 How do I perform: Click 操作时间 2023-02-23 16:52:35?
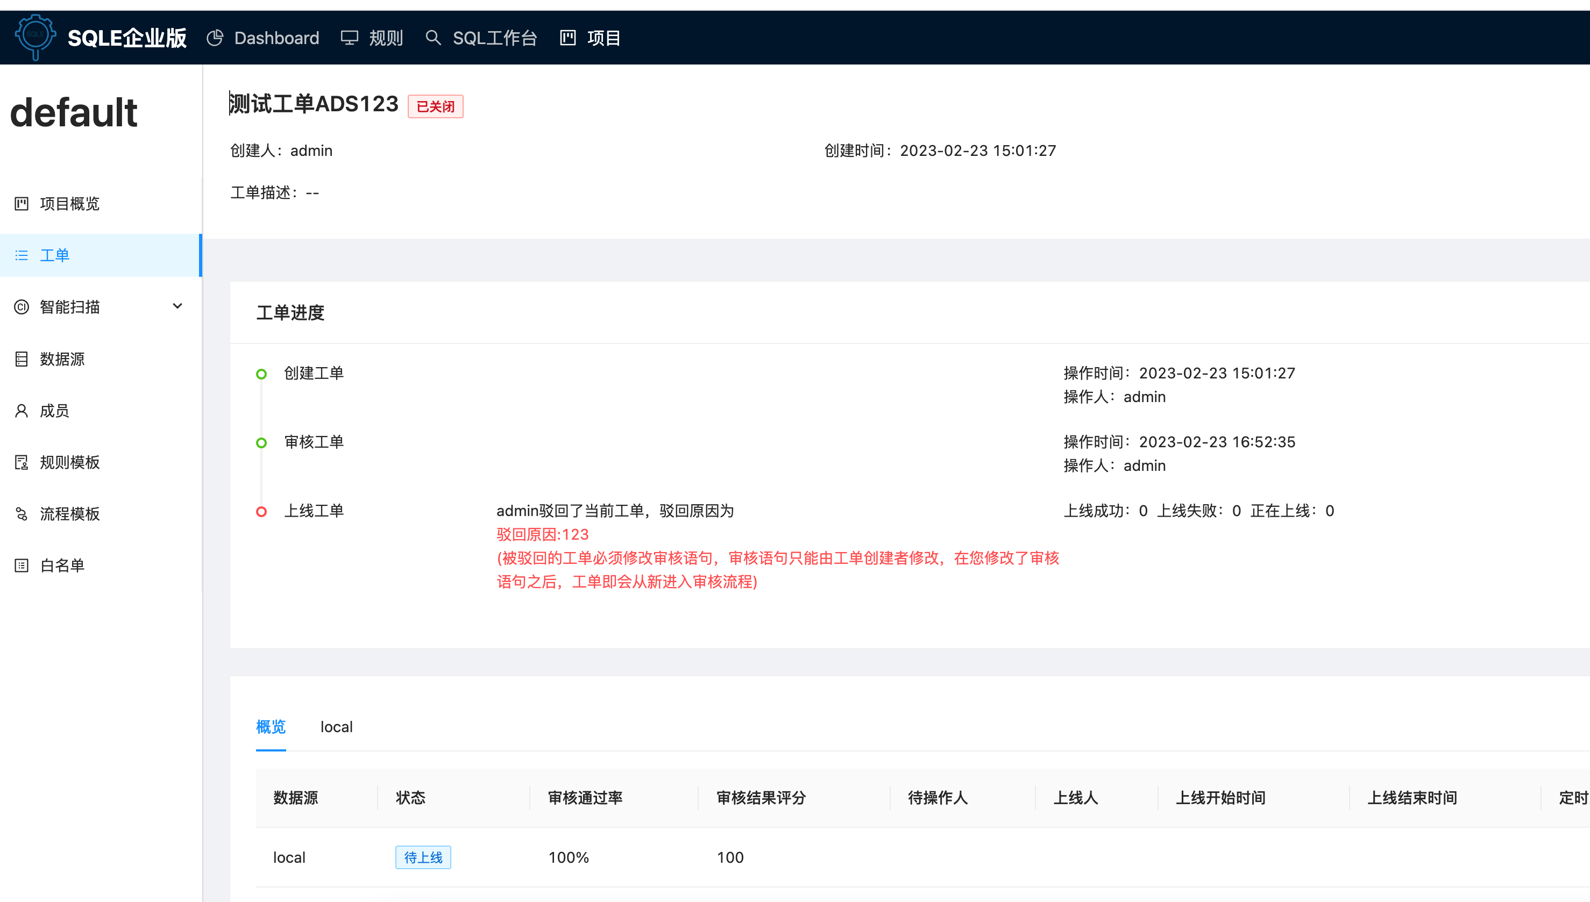pyautogui.click(x=1179, y=442)
